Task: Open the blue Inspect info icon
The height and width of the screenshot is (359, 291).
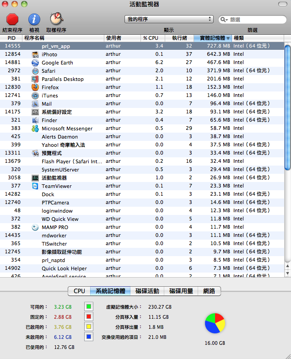Action: pos(34,19)
